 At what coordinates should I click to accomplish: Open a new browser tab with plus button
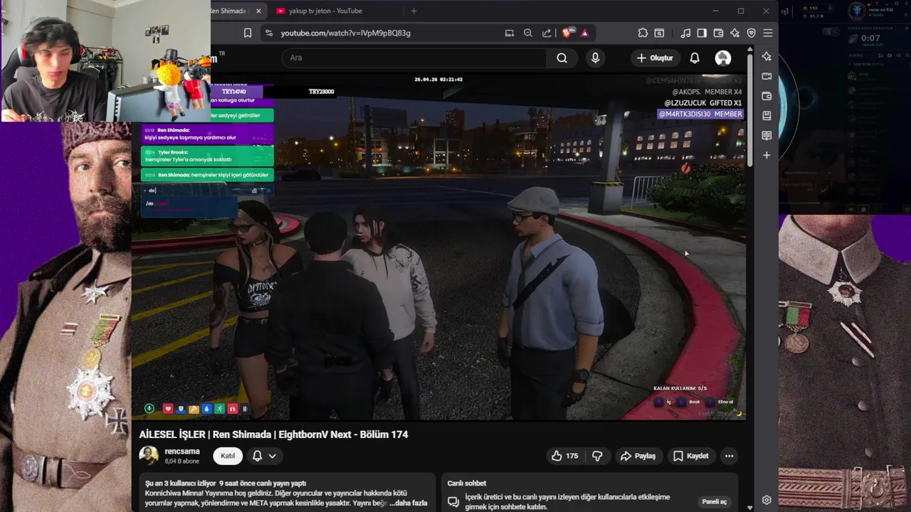click(414, 11)
